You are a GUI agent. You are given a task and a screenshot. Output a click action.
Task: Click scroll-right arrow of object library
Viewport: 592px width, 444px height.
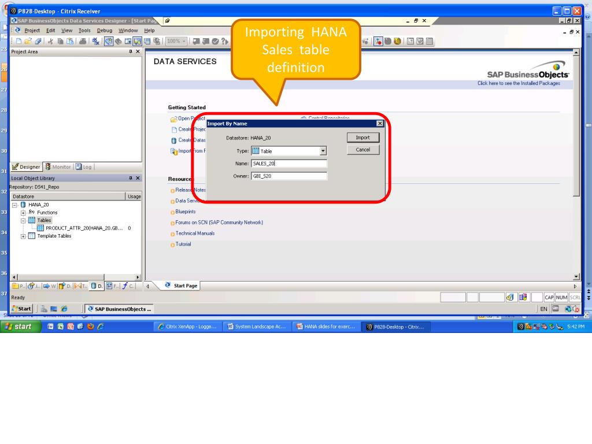tap(138, 277)
